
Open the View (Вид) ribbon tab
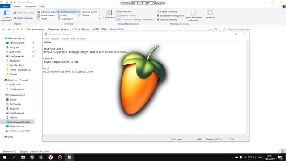tap(42, 6)
